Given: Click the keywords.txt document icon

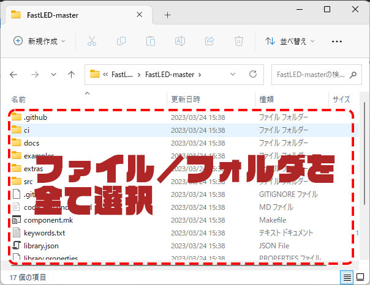Looking at the screenshot, I should coord(17,232).
